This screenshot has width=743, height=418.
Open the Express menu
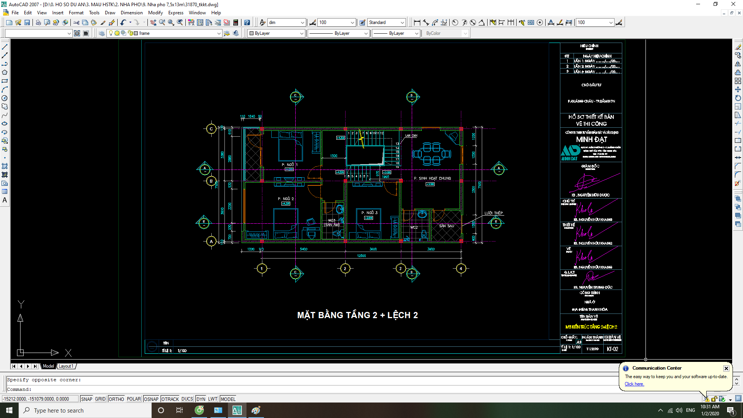click(x=176, y=13)
